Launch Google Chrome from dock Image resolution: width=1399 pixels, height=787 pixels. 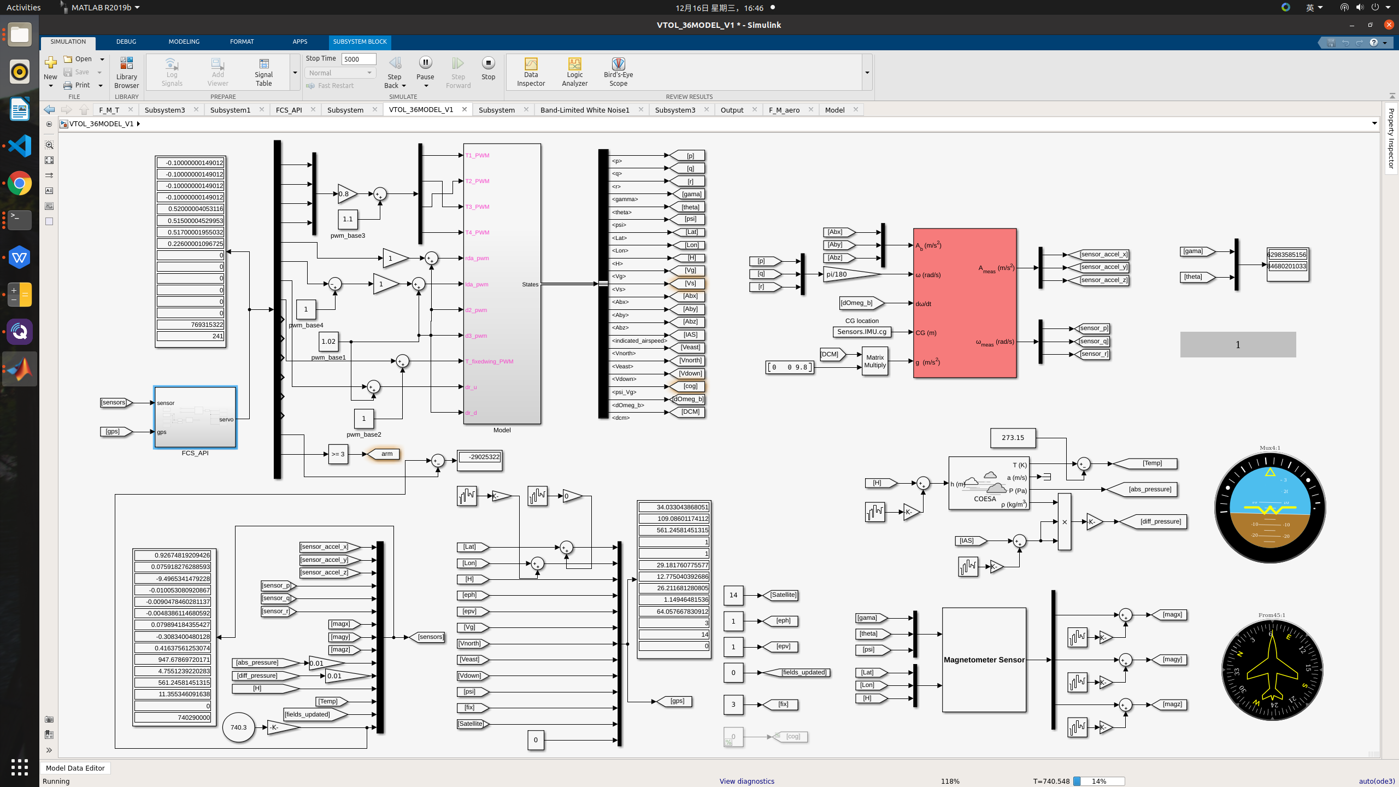point(20,183)
